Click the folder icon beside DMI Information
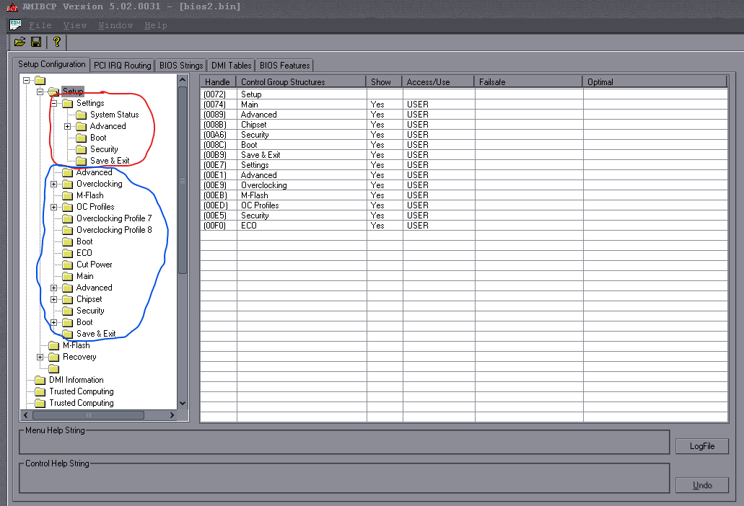Screen dimensions: 744x506 coord(40,380)
